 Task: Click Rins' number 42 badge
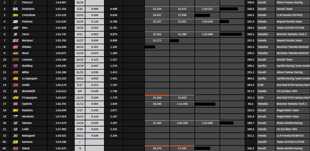15,28
